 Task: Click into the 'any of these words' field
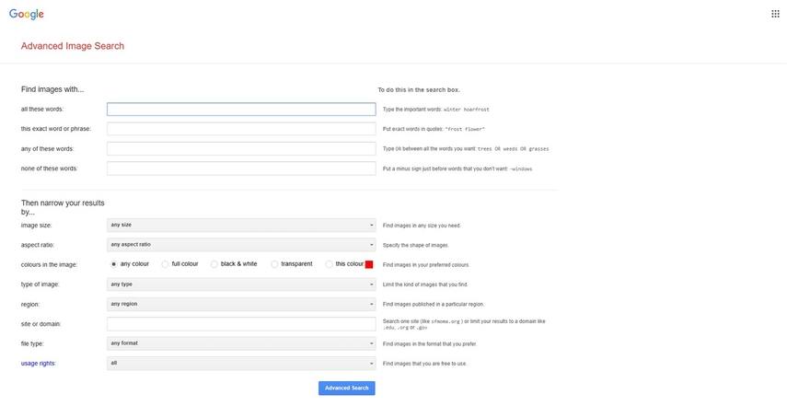(x=241, y=148)
